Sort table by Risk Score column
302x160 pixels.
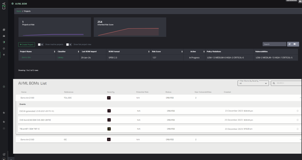(182, 52)
